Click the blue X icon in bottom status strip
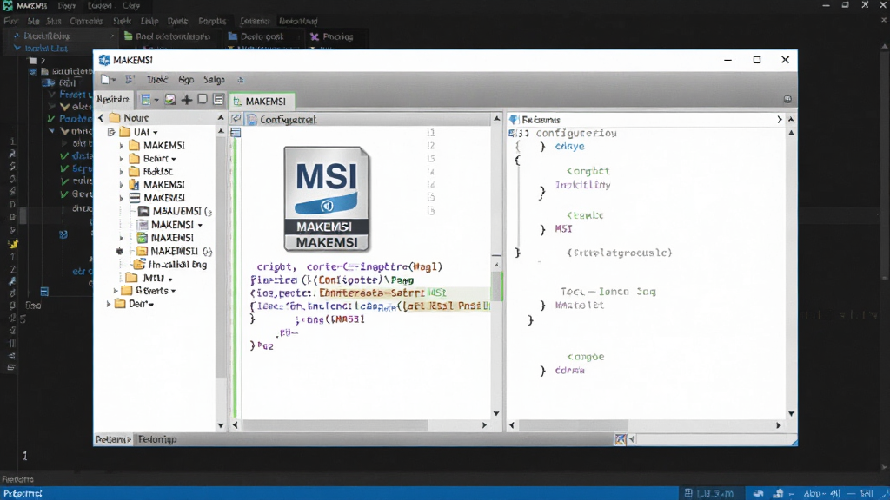This screenshot has width=890, height=500. 620,438
